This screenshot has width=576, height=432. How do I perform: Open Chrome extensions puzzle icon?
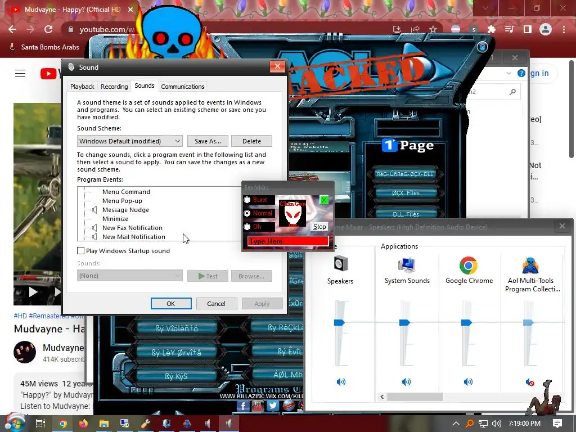[x=492, y=29]
